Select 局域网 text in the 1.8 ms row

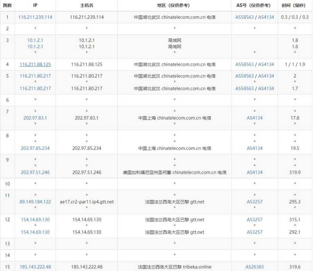click(x=174, y=40)
